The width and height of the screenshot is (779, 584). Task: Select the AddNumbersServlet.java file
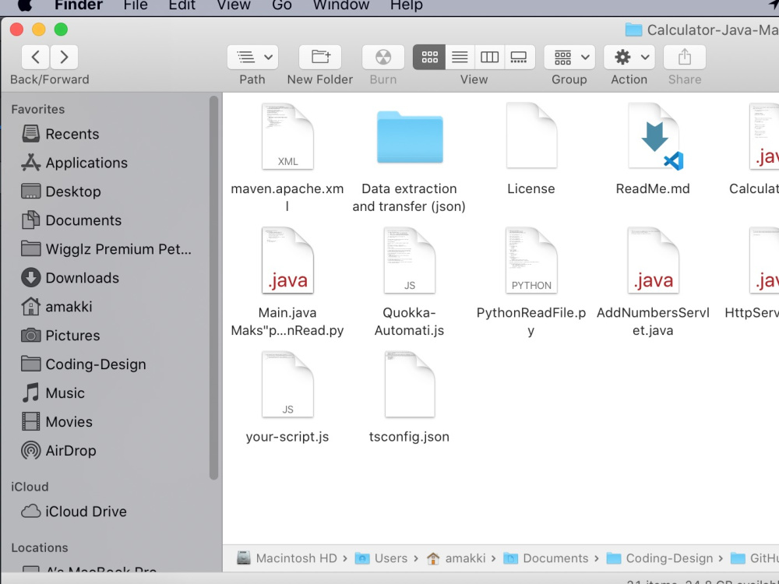coord(653,260)
